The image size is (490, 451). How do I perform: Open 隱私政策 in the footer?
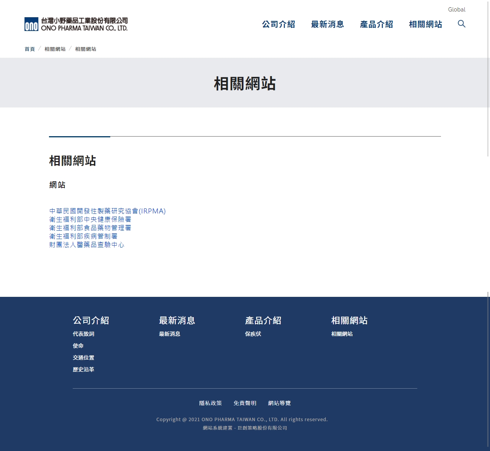click(211, 403)
